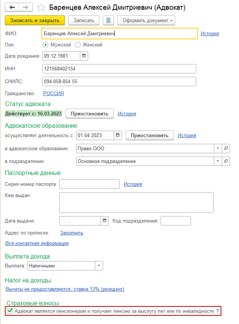The width and height of the screenshot is (239, 324).
Task: Click the report list icon in the toolbar
Action: coord(108,20)
